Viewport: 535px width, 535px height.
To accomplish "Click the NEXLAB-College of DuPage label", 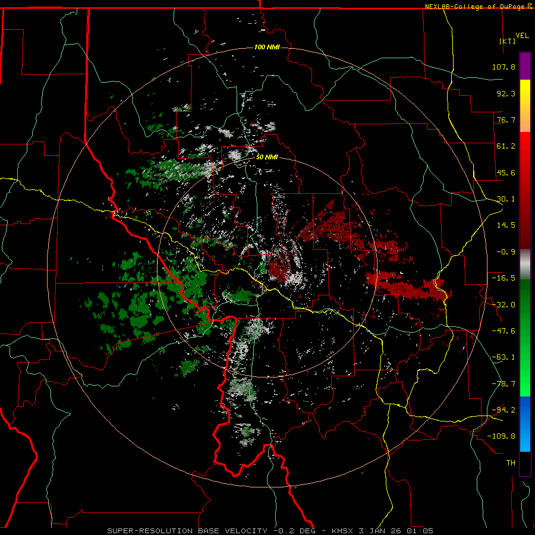I will point(478,7).
